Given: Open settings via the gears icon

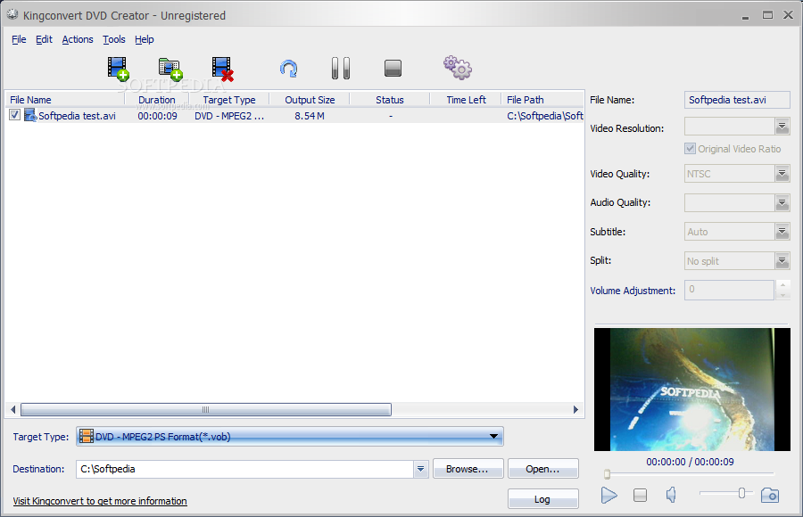Looking at the screenshot, I should pos(458,68).
